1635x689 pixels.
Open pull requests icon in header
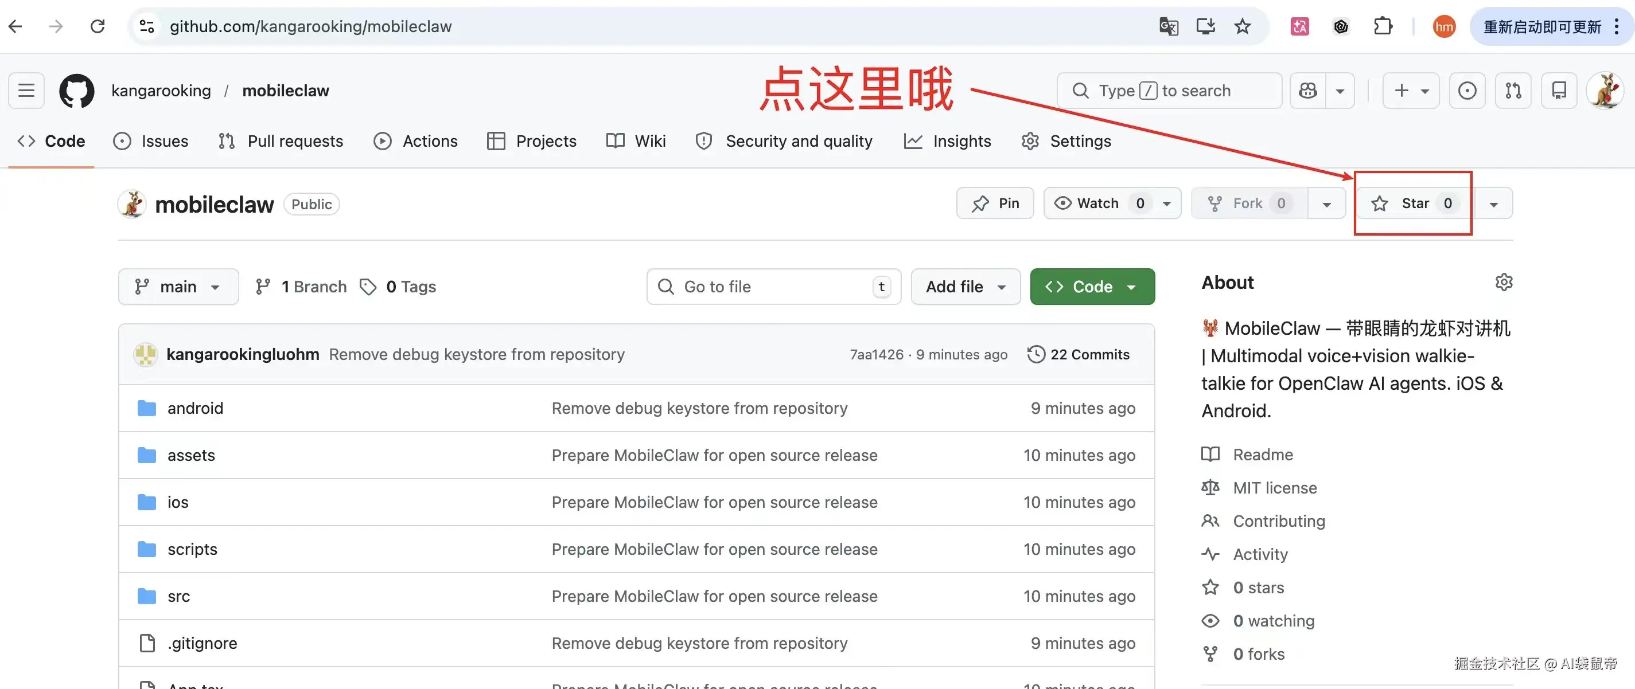tap(1513, 91)
